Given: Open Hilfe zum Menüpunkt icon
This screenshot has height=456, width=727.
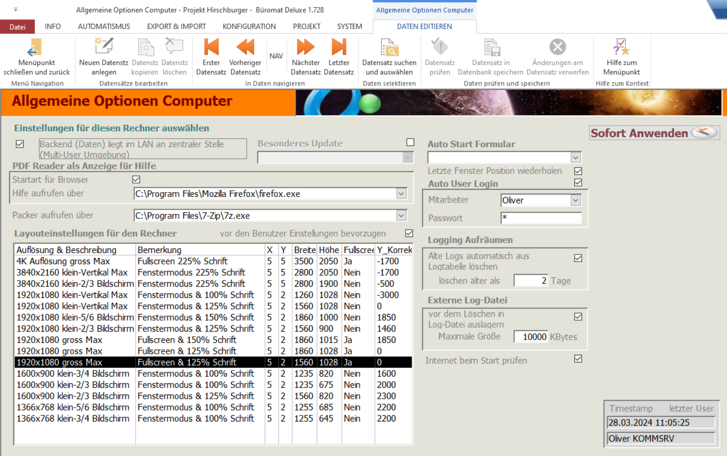Looking at the screenshot, I should [621, 48].
